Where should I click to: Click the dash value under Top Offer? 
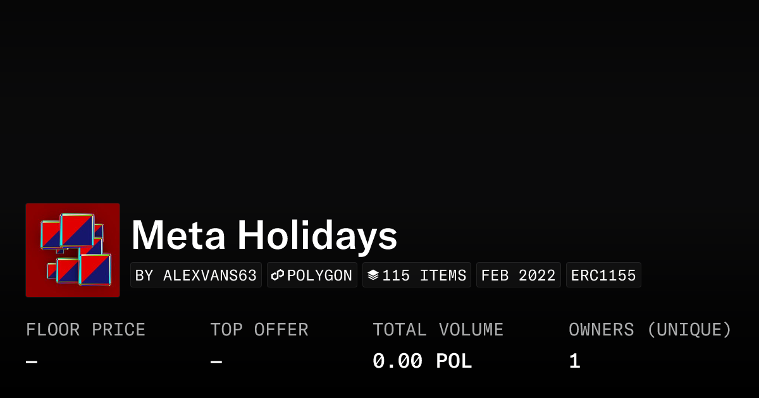216,362
